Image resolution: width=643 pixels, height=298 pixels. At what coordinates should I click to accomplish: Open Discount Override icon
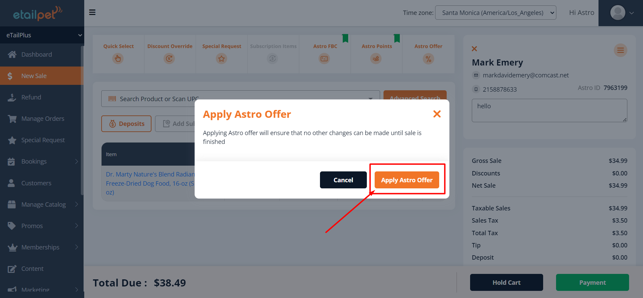tap(169, 59)
